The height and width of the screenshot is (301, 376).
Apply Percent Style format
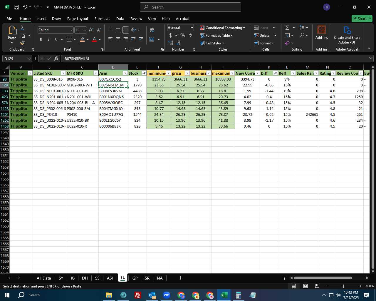click(x=183, y=35)
